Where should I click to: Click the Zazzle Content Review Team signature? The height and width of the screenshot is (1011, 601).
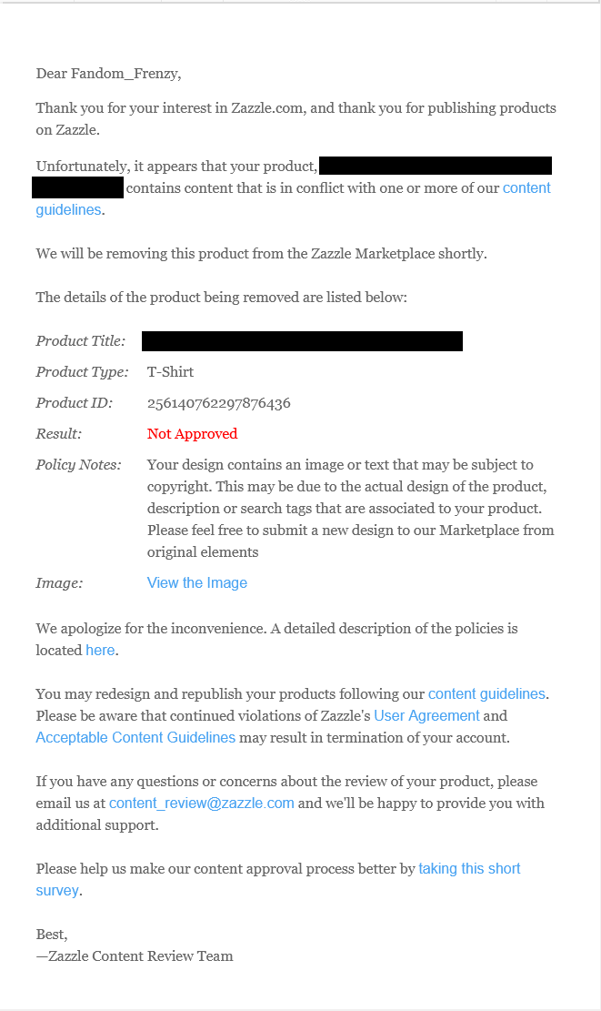[x=135, y=956]
